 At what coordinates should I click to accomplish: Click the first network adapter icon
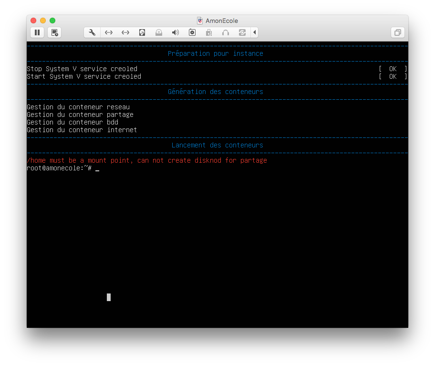tap(109, 32)
